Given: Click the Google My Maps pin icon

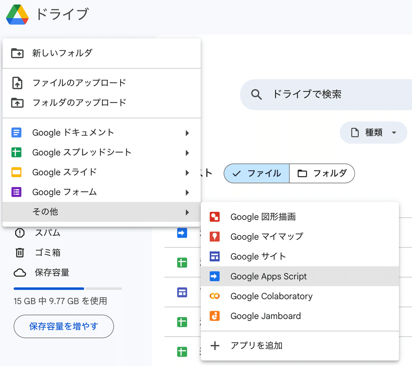Looking at the screenshot, I should tap(215, 237).
